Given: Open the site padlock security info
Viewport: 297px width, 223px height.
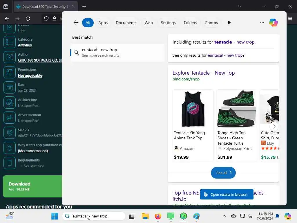Looking at the screenshot, I should click(x=55, y=19).
